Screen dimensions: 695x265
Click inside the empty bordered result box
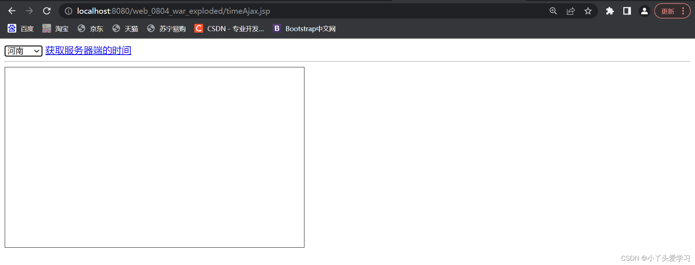155,157
